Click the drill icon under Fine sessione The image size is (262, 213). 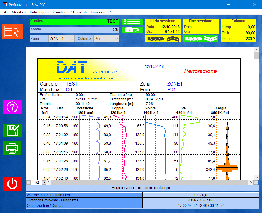(x=193, y=38)
